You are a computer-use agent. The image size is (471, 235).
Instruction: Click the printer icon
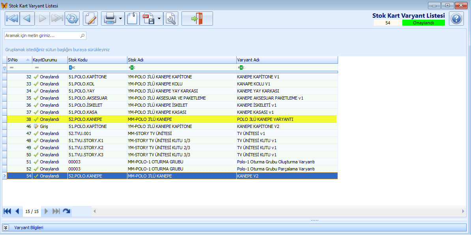pyautogui.click(x=109, y=19)
